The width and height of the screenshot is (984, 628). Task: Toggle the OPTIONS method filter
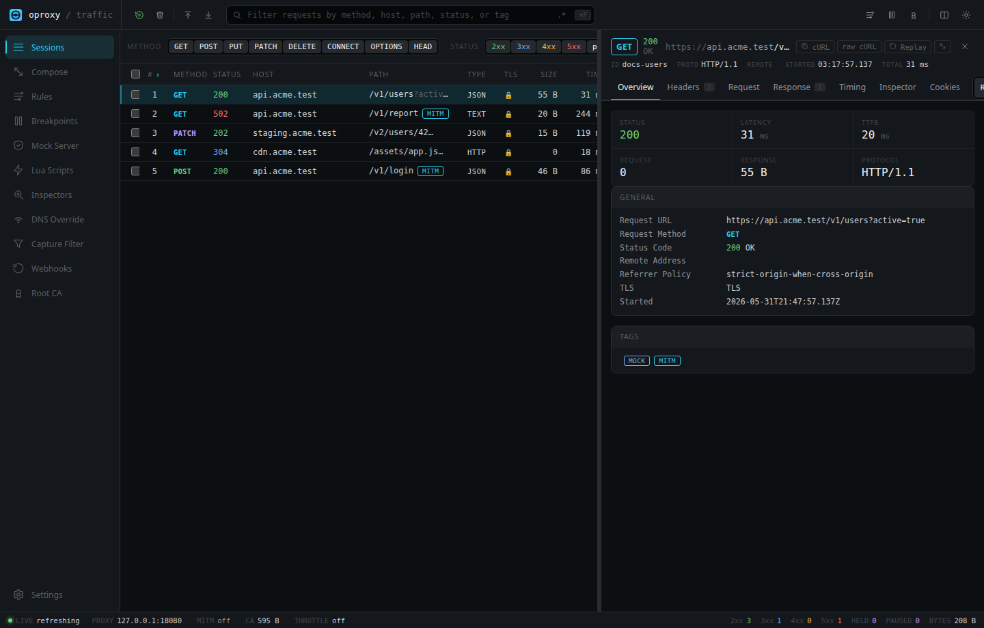(x=386, y=46)
